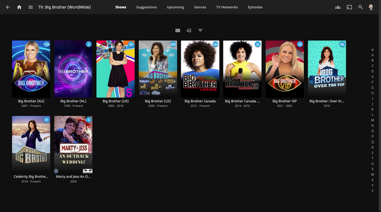The width and height of the screenshot is (381, 212).
Task: Open the filter options icon
Action: 200,31
